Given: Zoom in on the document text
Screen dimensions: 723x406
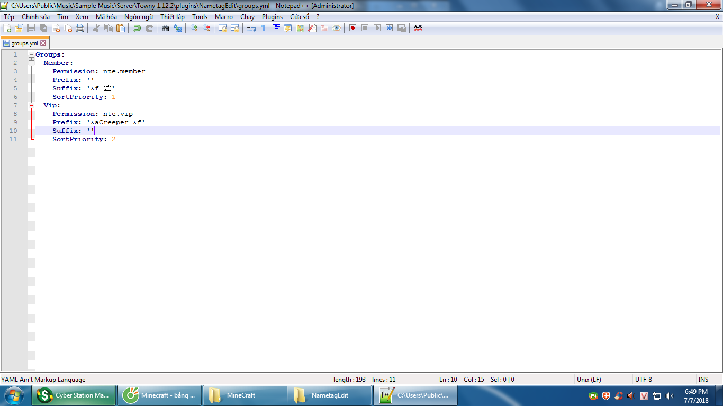Looking at the screenshot, I should (194, 28).
